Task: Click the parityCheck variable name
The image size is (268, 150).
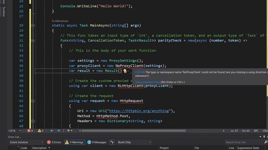Action: tap(170, 40)
